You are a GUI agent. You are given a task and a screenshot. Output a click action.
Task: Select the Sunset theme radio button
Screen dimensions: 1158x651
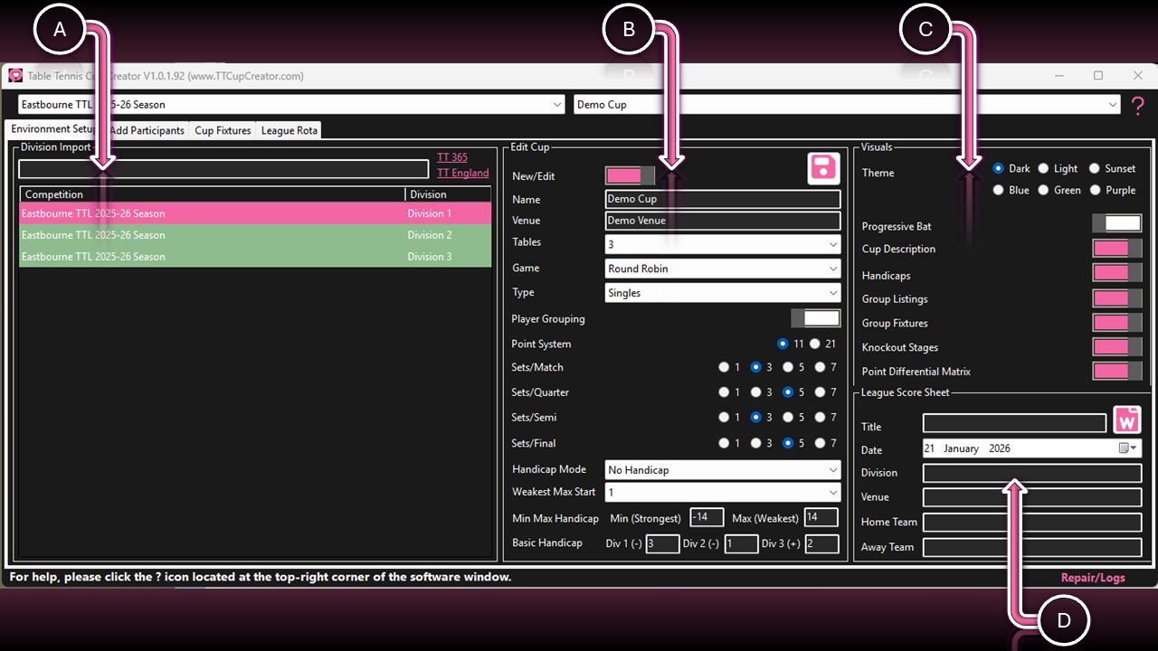click(x=1095, y=168)
